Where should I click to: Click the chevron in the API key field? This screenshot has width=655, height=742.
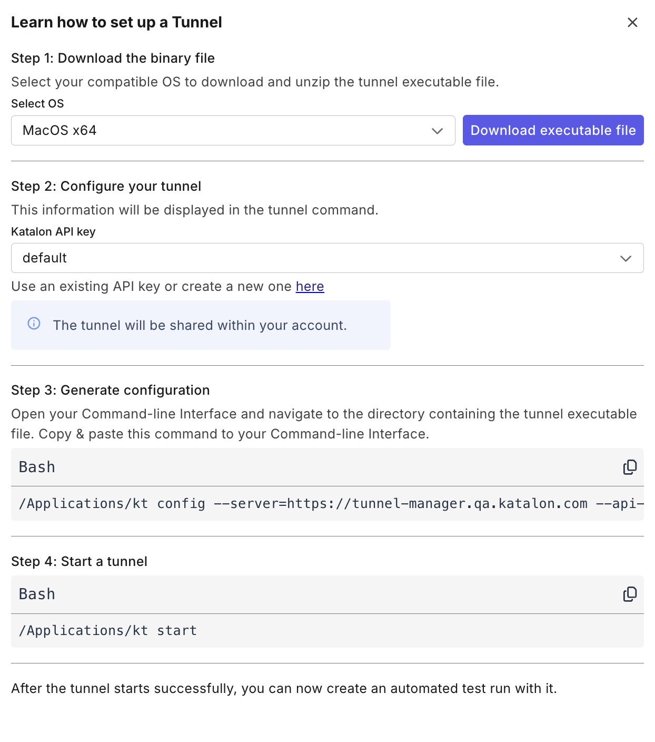pyautogui.click(x=626, y=258)
